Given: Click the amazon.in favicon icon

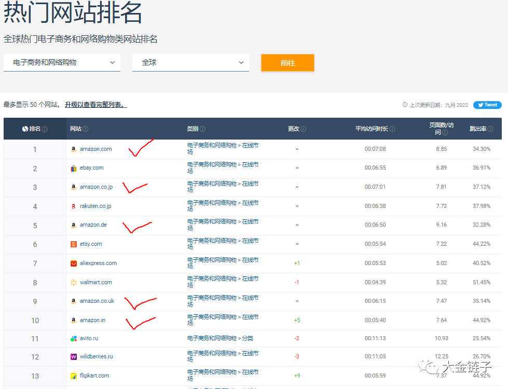Looking at the screenshot, I should (x=74, y=321).
